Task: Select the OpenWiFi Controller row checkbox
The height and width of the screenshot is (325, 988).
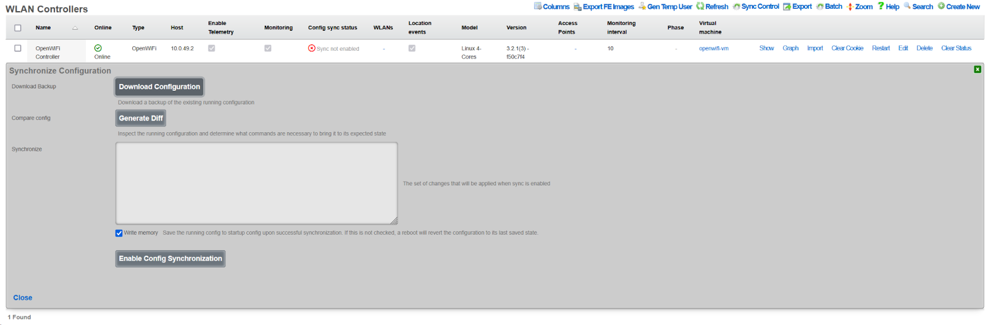Action: (18, 48)
